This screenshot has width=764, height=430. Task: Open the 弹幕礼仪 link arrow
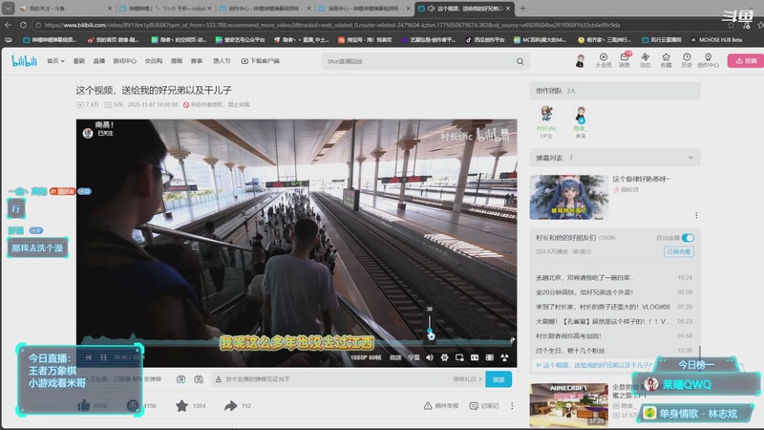click(x=467, y=379)
